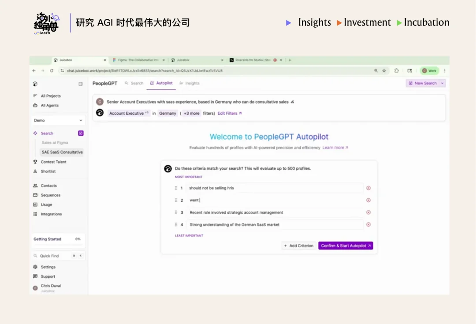476x324 pixels.
Task: Open the Shortlist section
Action: coord(47,171)
